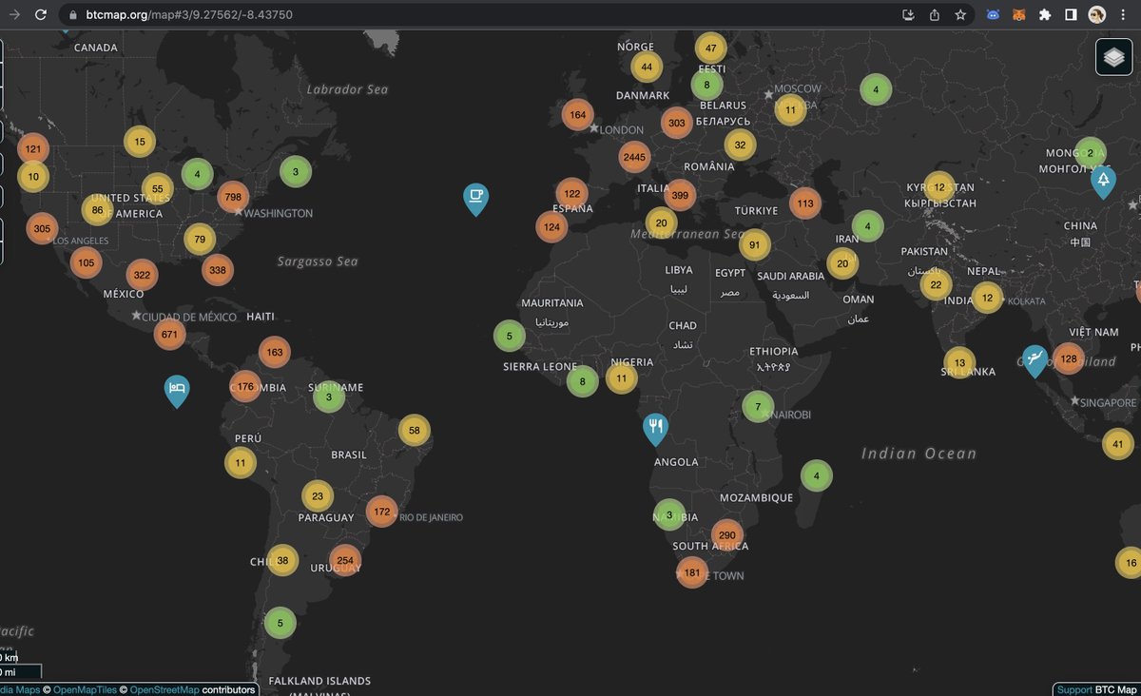Expand the 121 cluster in northwest USA
This screenshot has width=1141, height=696.
pos(33,148)
